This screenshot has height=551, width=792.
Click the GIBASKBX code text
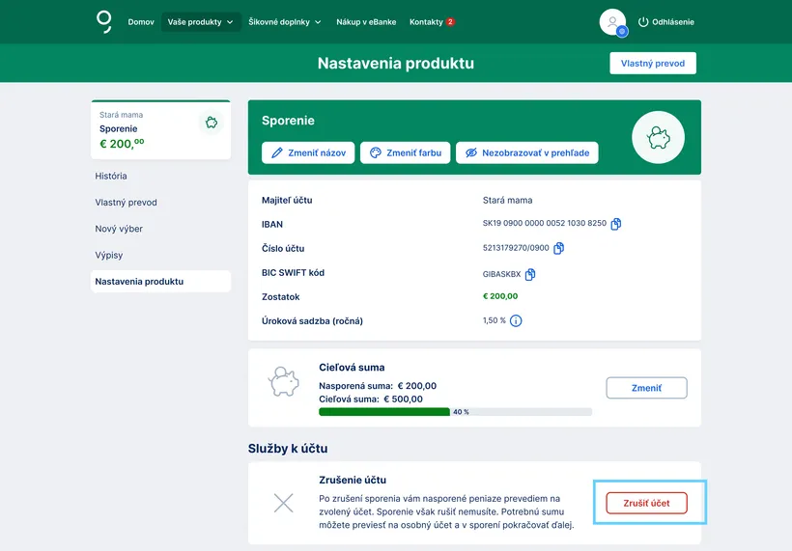click(501, 274)
